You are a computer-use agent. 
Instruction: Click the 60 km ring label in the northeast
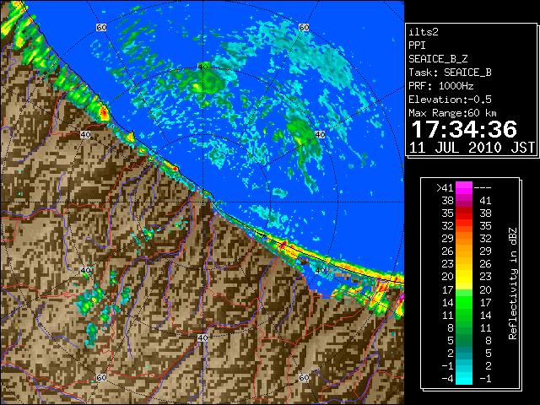click(304, 27)
